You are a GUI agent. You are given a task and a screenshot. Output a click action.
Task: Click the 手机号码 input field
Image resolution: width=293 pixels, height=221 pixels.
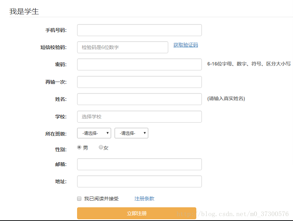click(139, 30)
